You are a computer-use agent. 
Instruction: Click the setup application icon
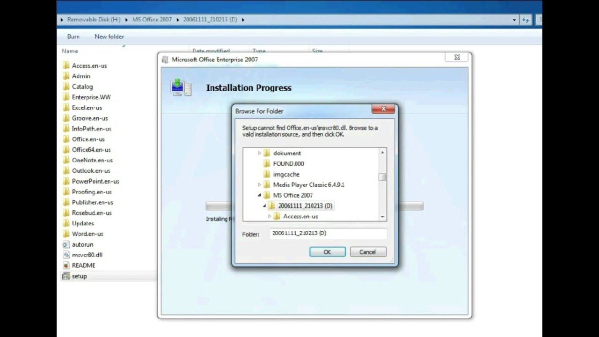click(x=66, y=276)
